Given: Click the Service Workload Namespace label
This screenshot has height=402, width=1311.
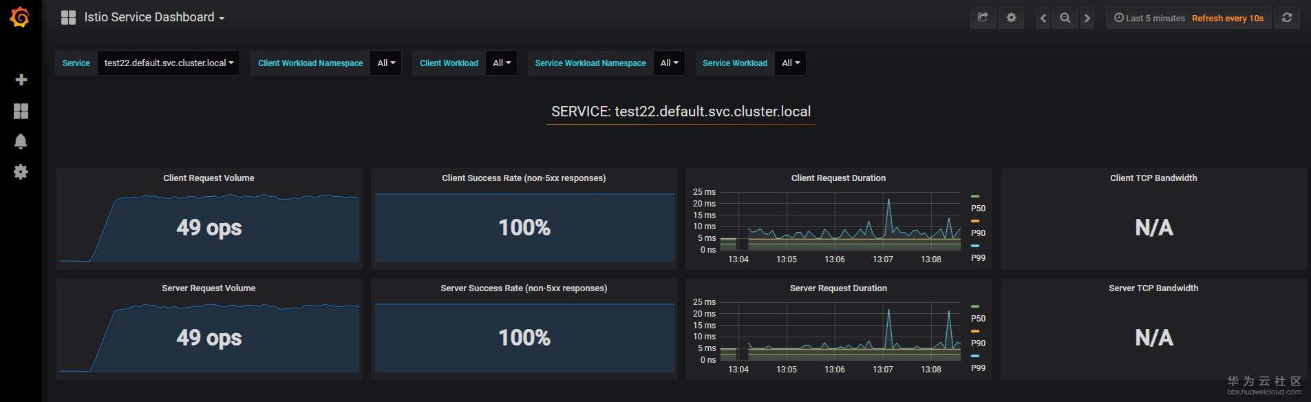Looking at the screenshot, I should pyautogui.click(x=590, y=63).
